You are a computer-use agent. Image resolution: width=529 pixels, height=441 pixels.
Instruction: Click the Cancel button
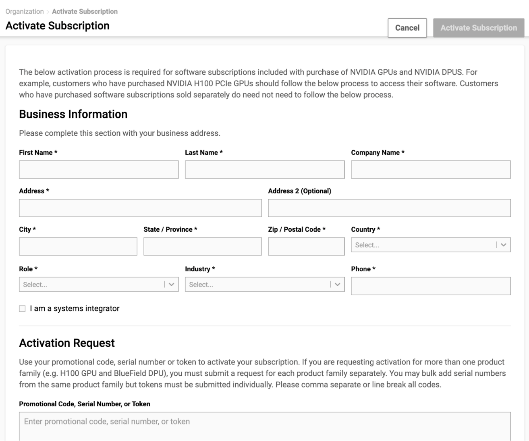click(x=407, y=28)
